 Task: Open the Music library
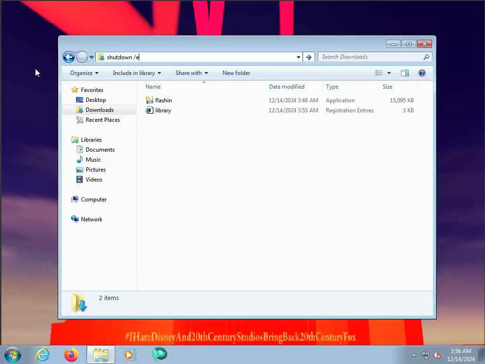[x=93, y=160]
